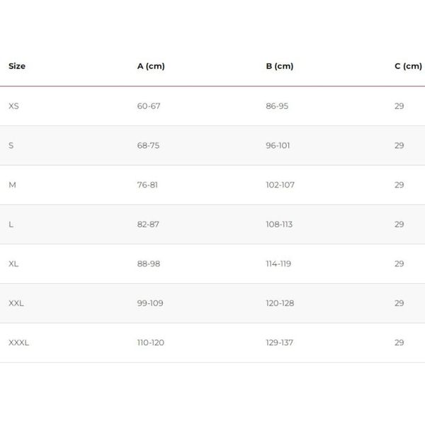
Task: Click the 120-128 measurement cell
Action: [x=280, y=303]
